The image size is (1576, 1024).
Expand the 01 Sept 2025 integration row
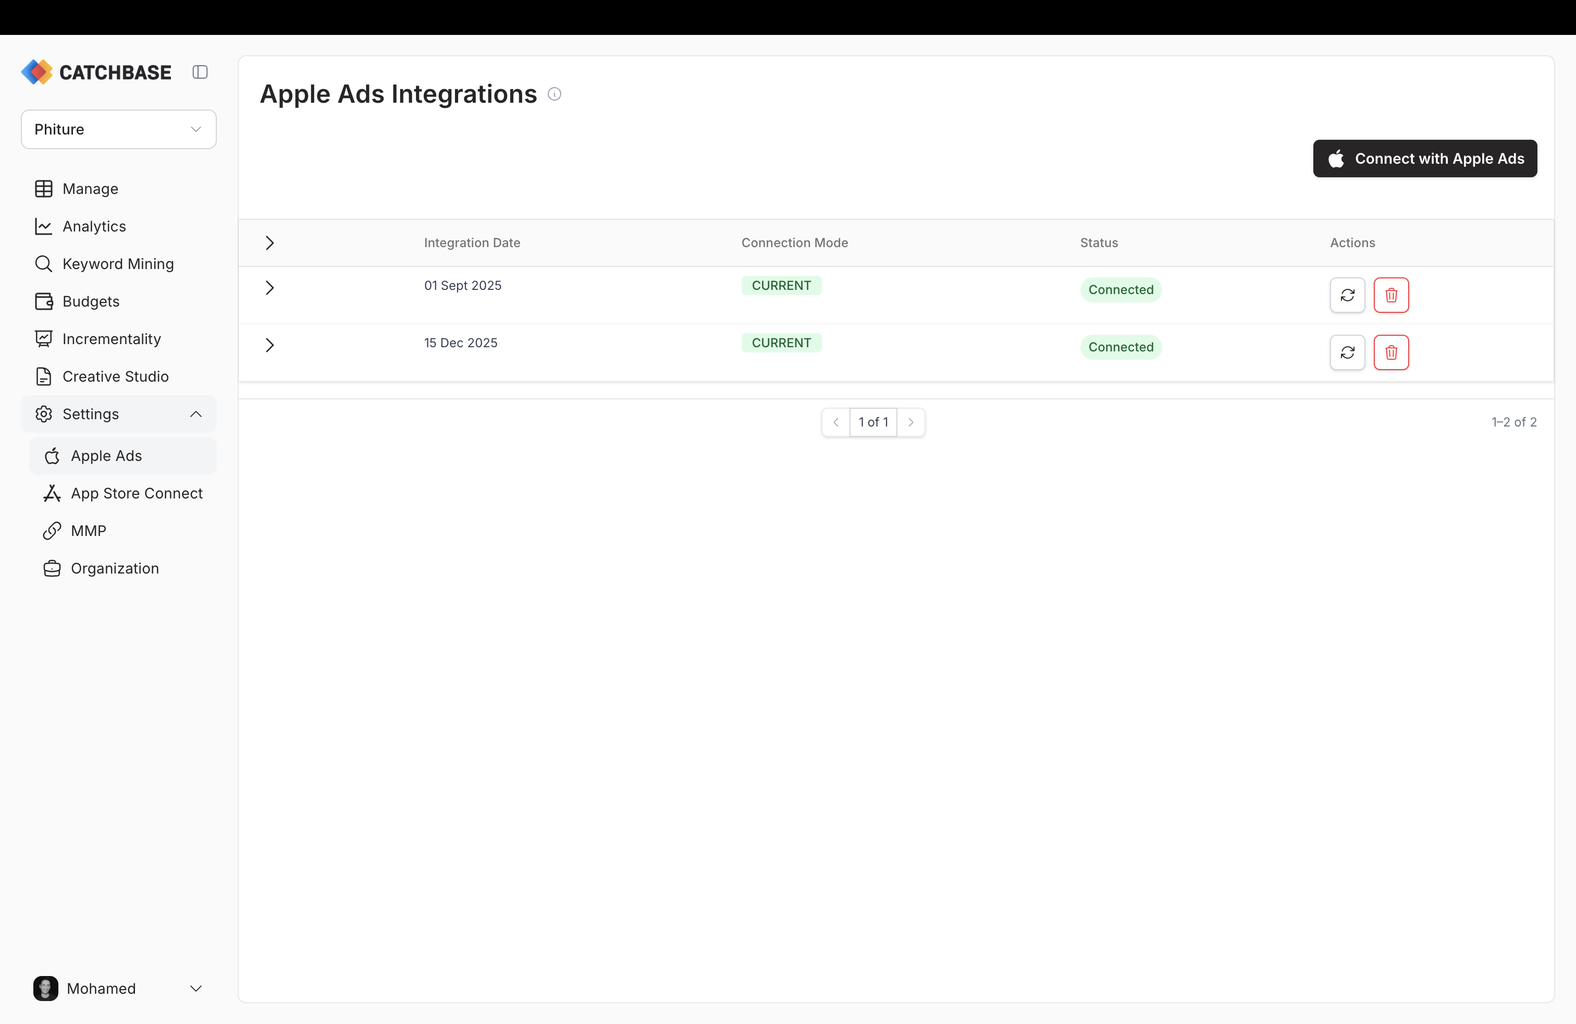click(x=269, y=287)
